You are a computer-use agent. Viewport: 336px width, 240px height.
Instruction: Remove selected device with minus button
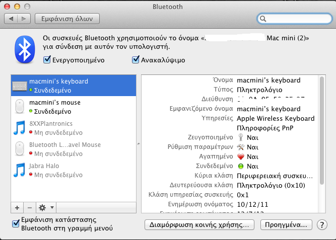(30, 207)
